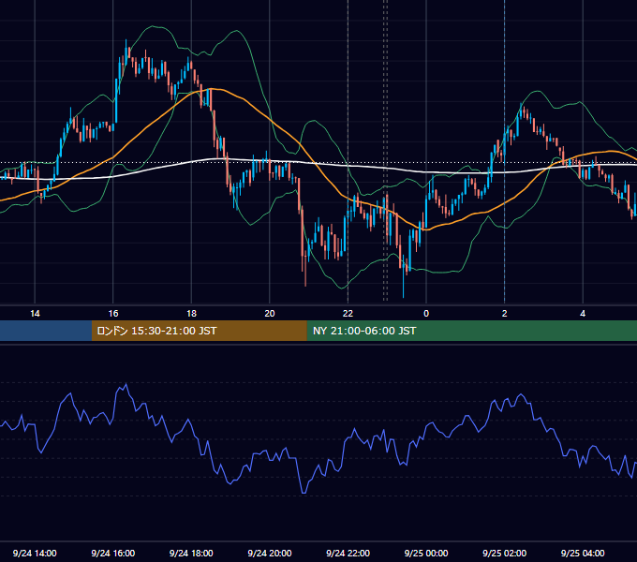The image size is (637, 562).
Task: Click the 9/24 18:00 date label
Action: pos(191,553)
